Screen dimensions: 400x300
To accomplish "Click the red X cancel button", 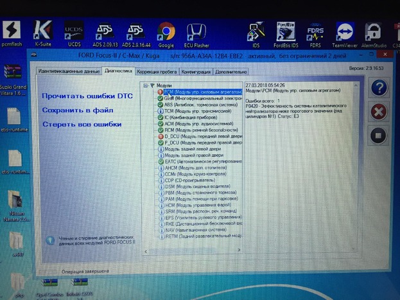I will coord(379,112).
